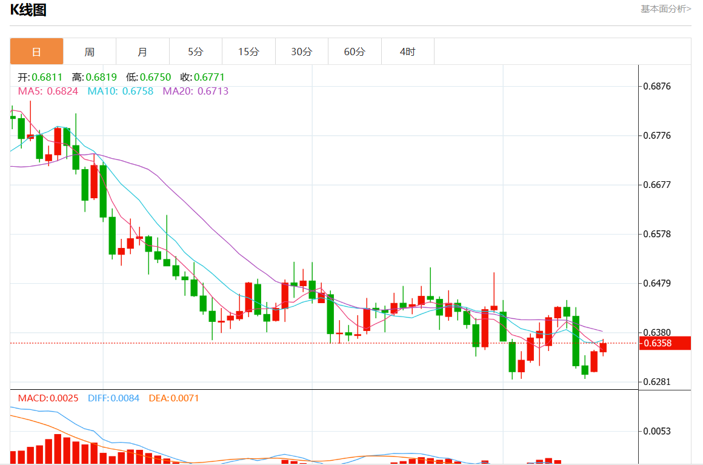Click the 0.6281 axis label
Image resolution: width=703 pixels, height=465 pixels.
[x=657, y=382]
